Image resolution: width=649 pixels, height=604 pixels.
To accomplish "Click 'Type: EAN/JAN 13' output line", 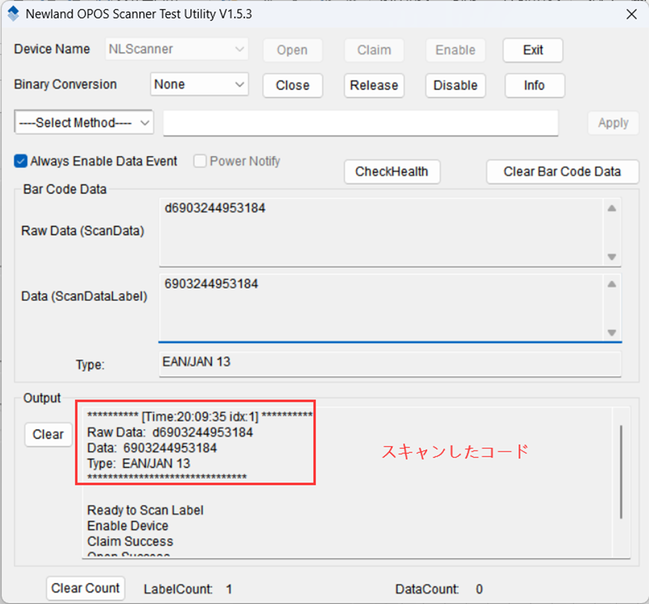I will coord(139,464).
